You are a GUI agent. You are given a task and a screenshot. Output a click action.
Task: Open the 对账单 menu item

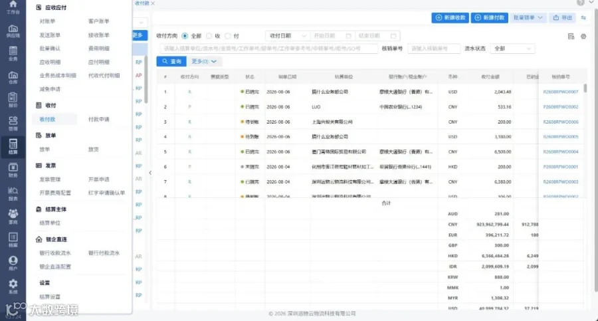click(x=47, y=21)
